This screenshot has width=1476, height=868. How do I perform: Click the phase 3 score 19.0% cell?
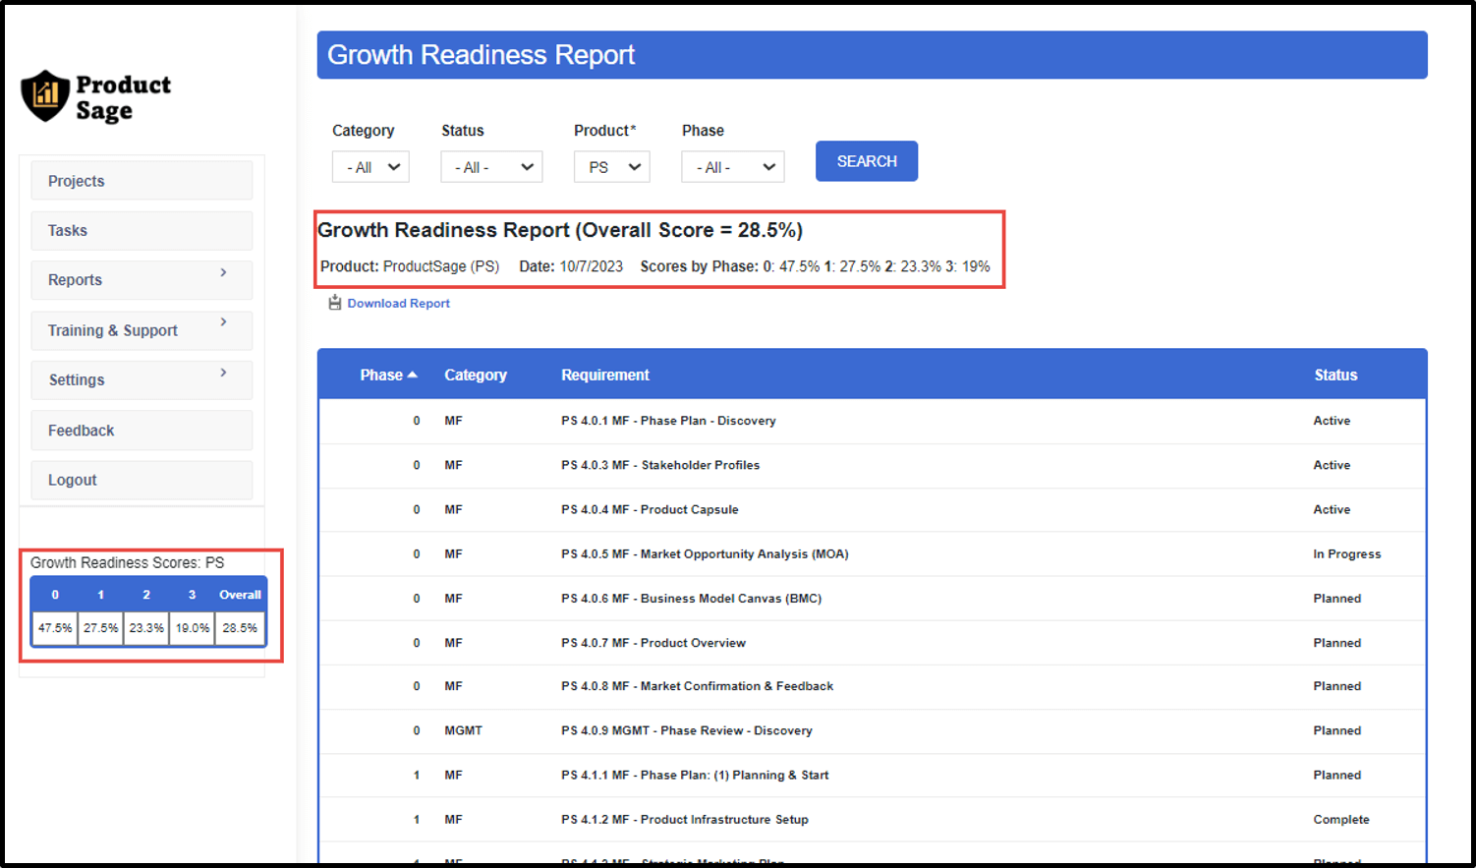click(x=193, y=628)
